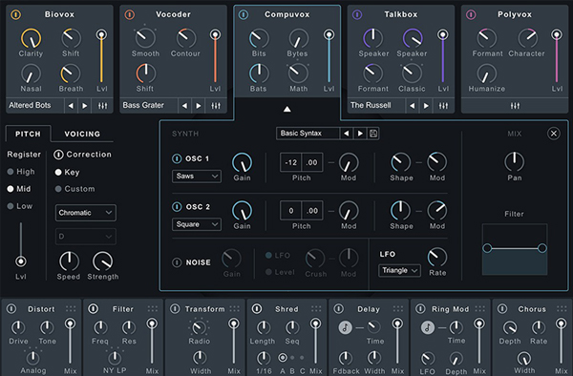Open OSC 2 Square waveform dropdown
The height and width of the screenshot is (376, 573).
[x=197, y=224]
